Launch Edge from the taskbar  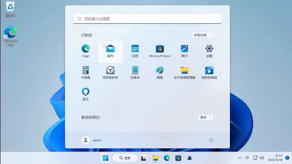(167, 158)
